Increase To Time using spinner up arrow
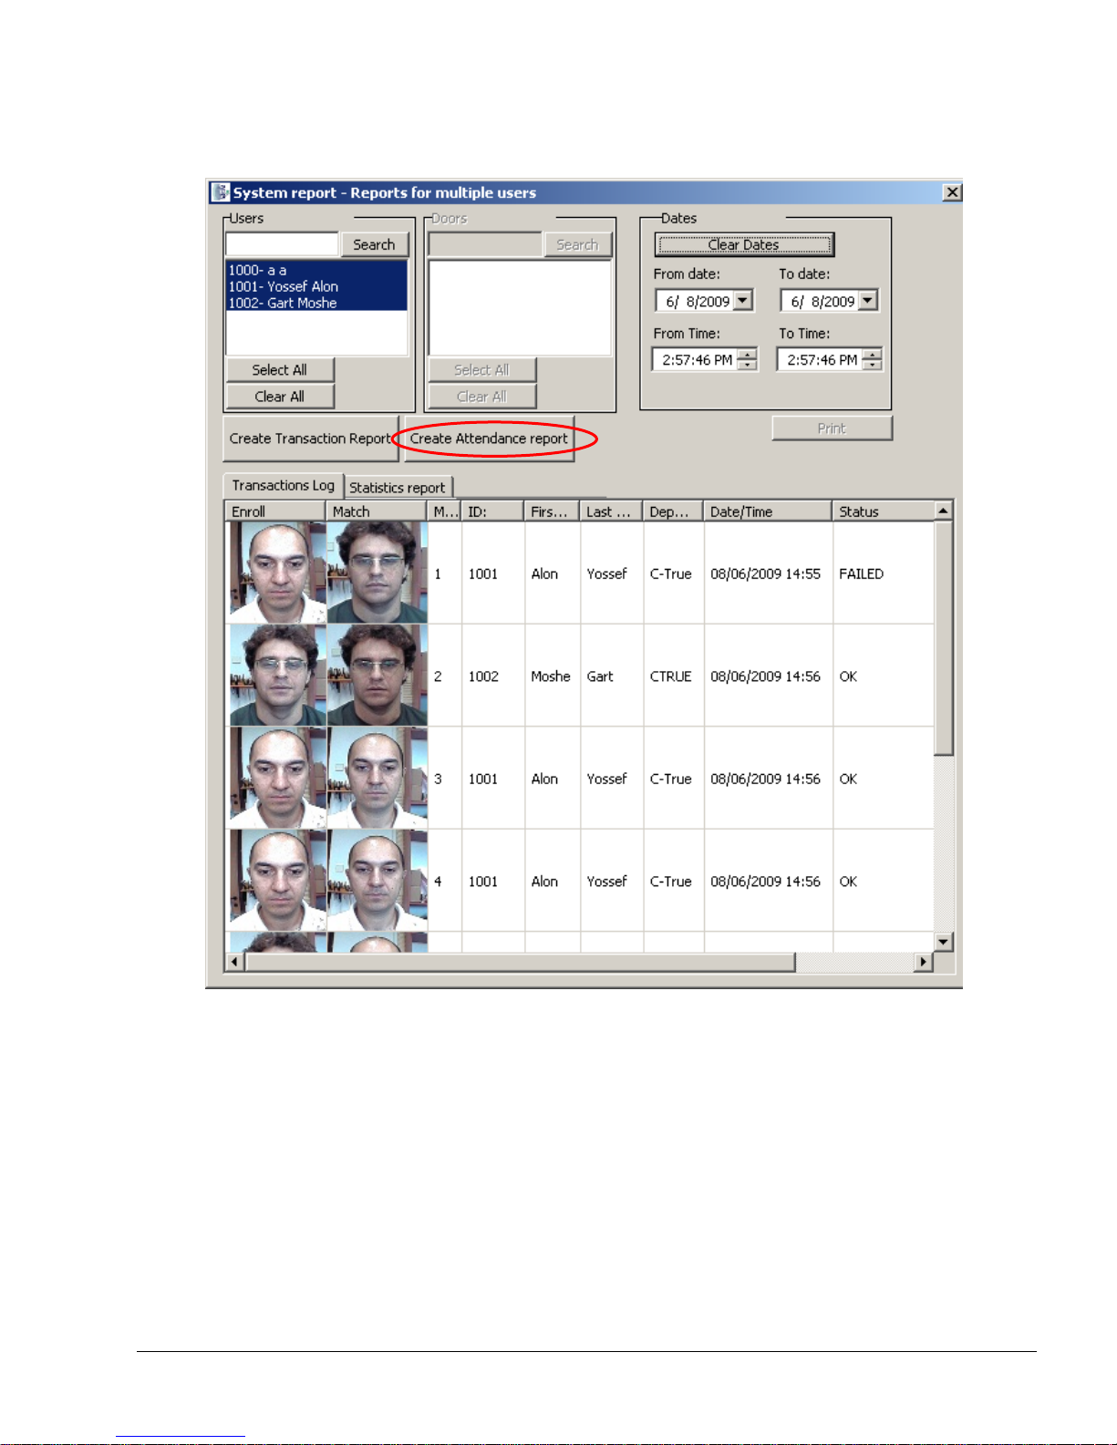Viewport: 1117px width, 1445px height. pos(873,354)
